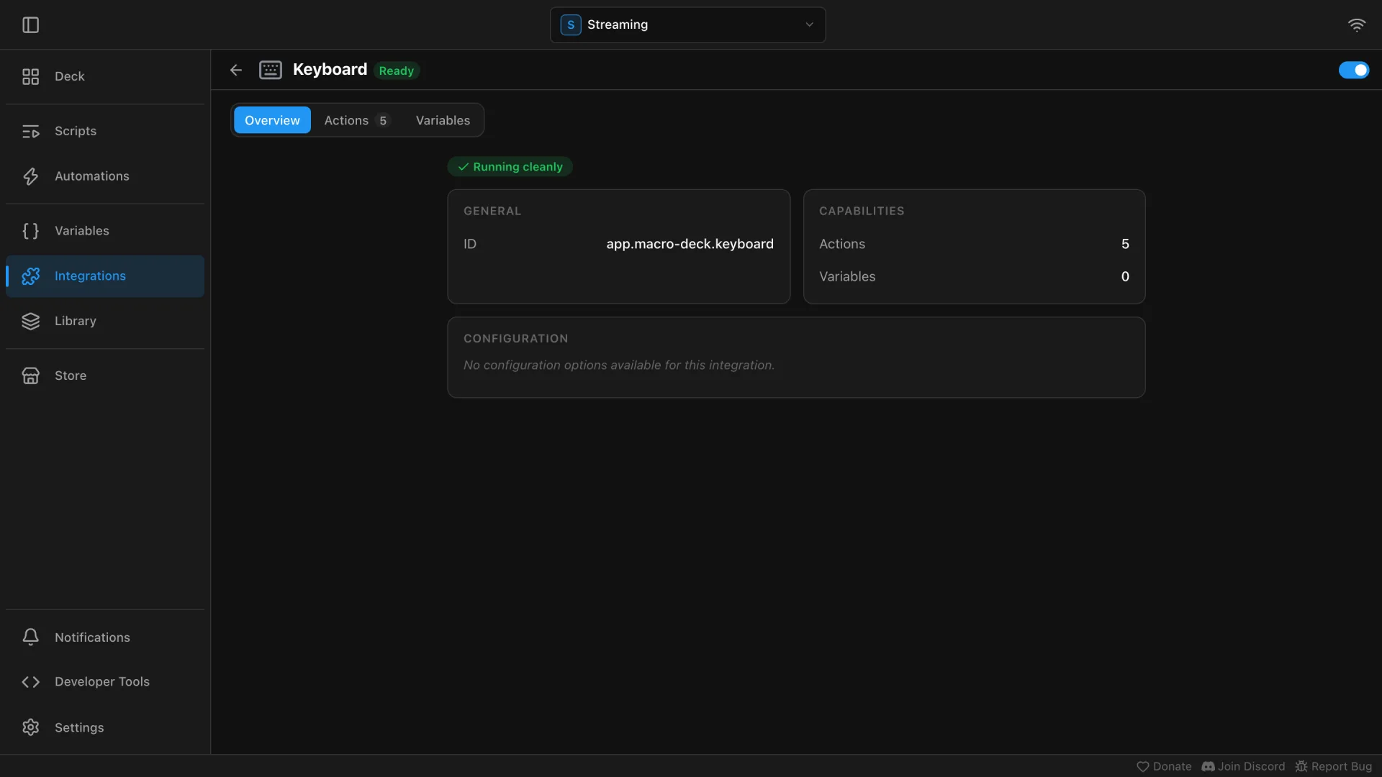The image size is (1382, 777).
Task: Go back with the left arrow
Action: click(236, 70)
